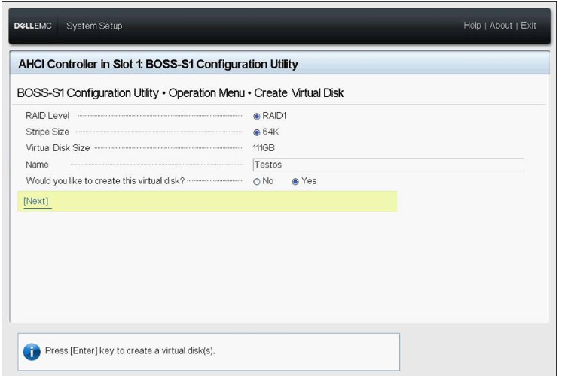
Task: Open the Help link
Action: click(x=472, y=26)
